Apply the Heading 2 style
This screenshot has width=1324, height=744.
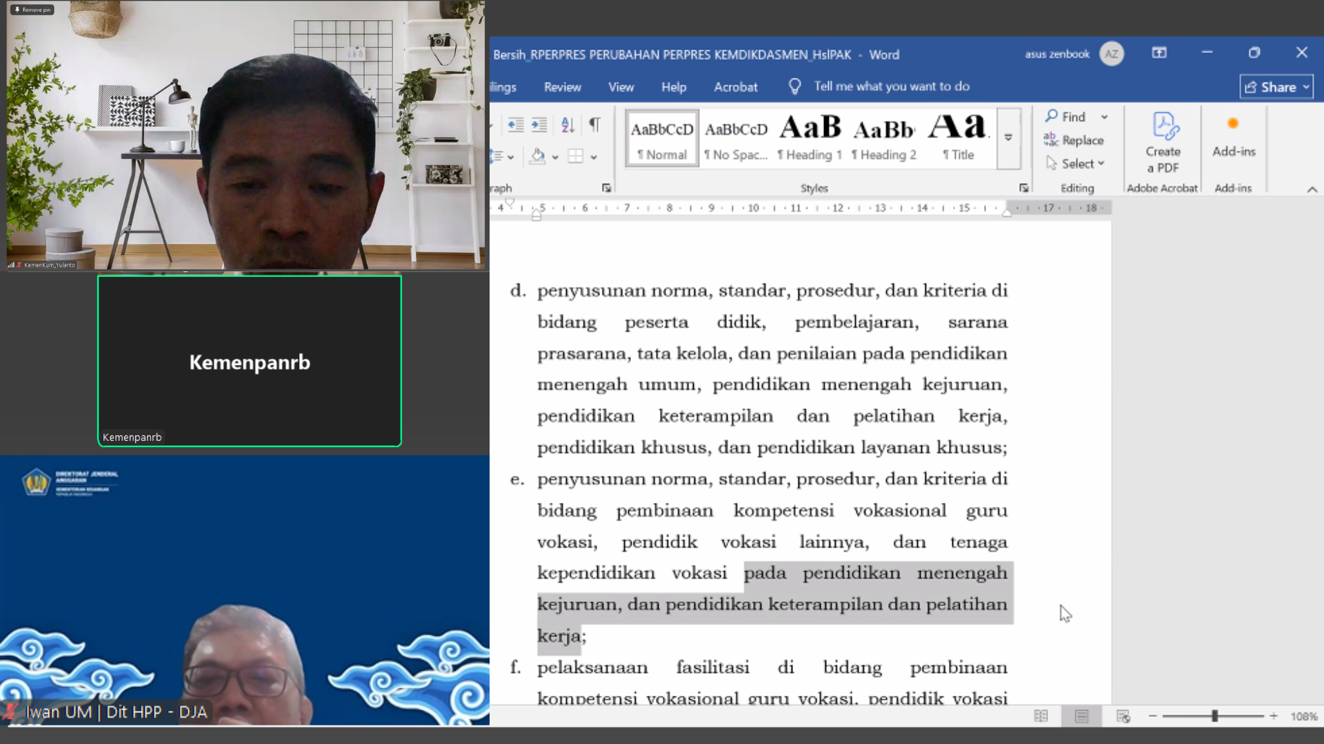tap(884, 139)
